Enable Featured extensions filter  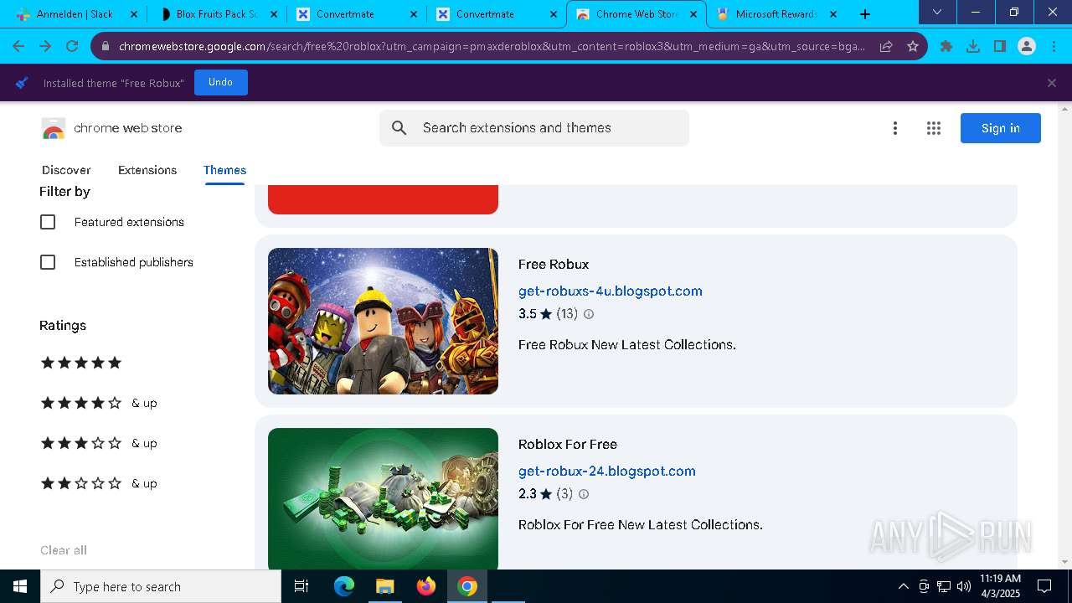coord(48,222)
